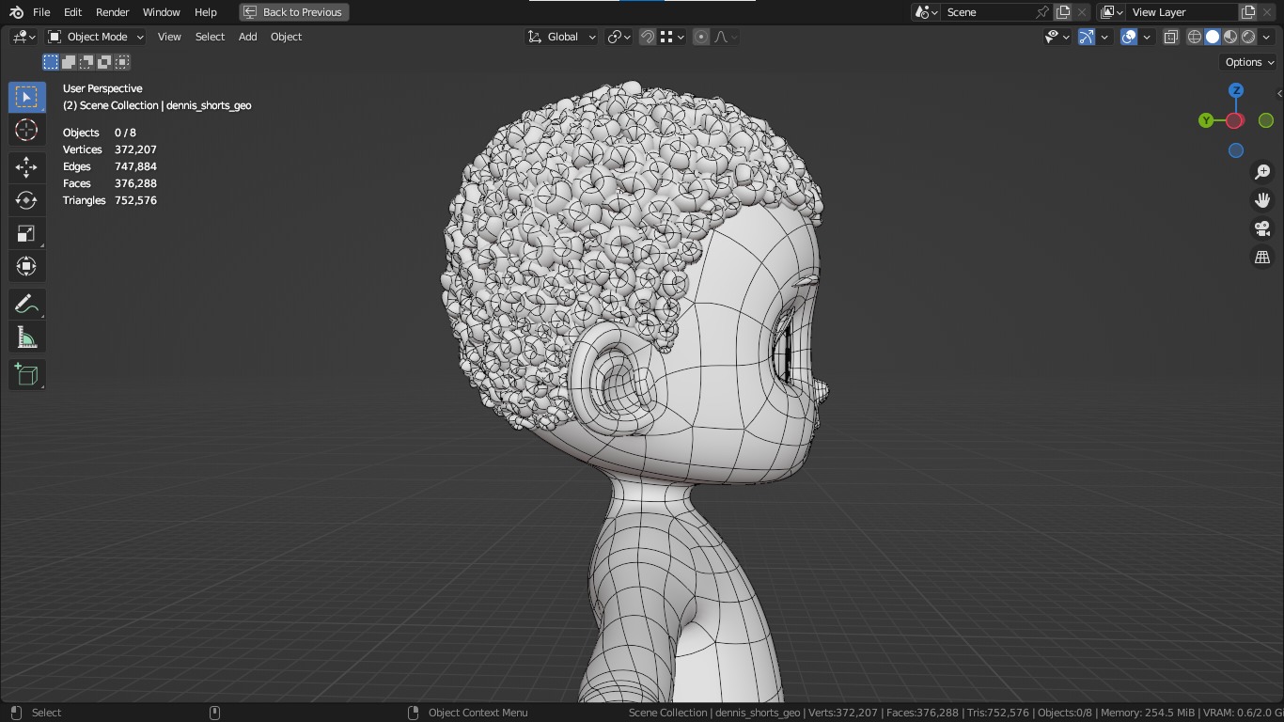Click the Blender logo menu icon

pos(16,12)
